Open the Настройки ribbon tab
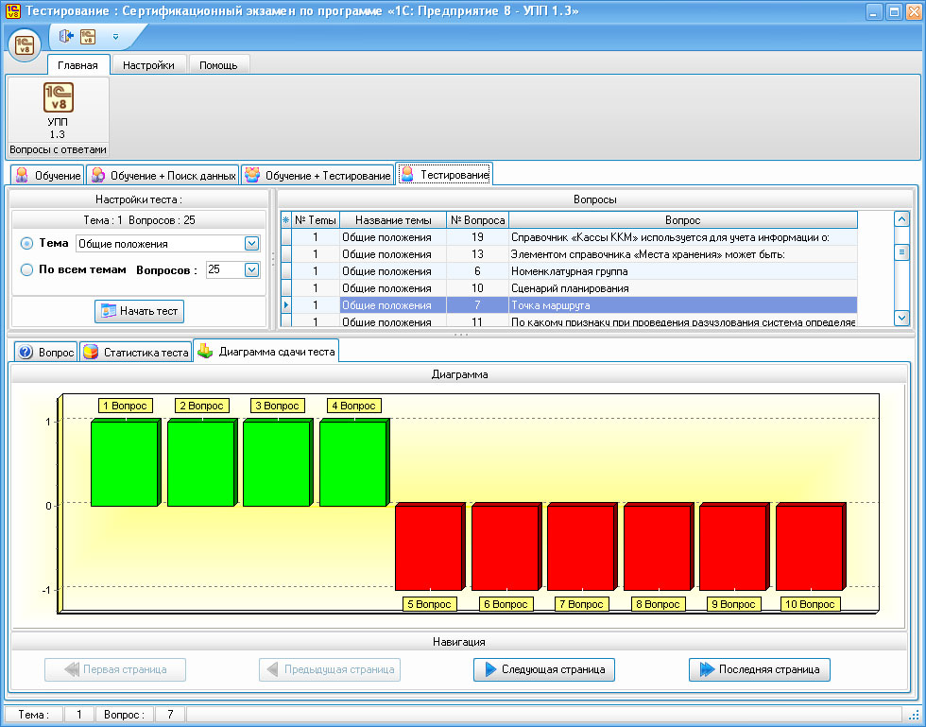 pos(148,64)
